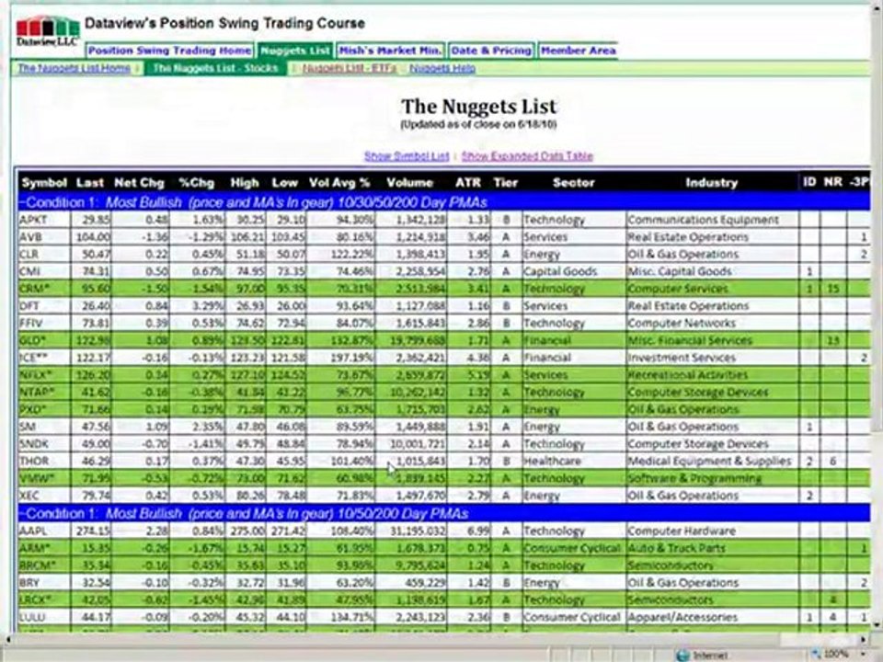This screenshot has height=662, width=883.
Task: Click the High column header
Action: tap(245, 182)
